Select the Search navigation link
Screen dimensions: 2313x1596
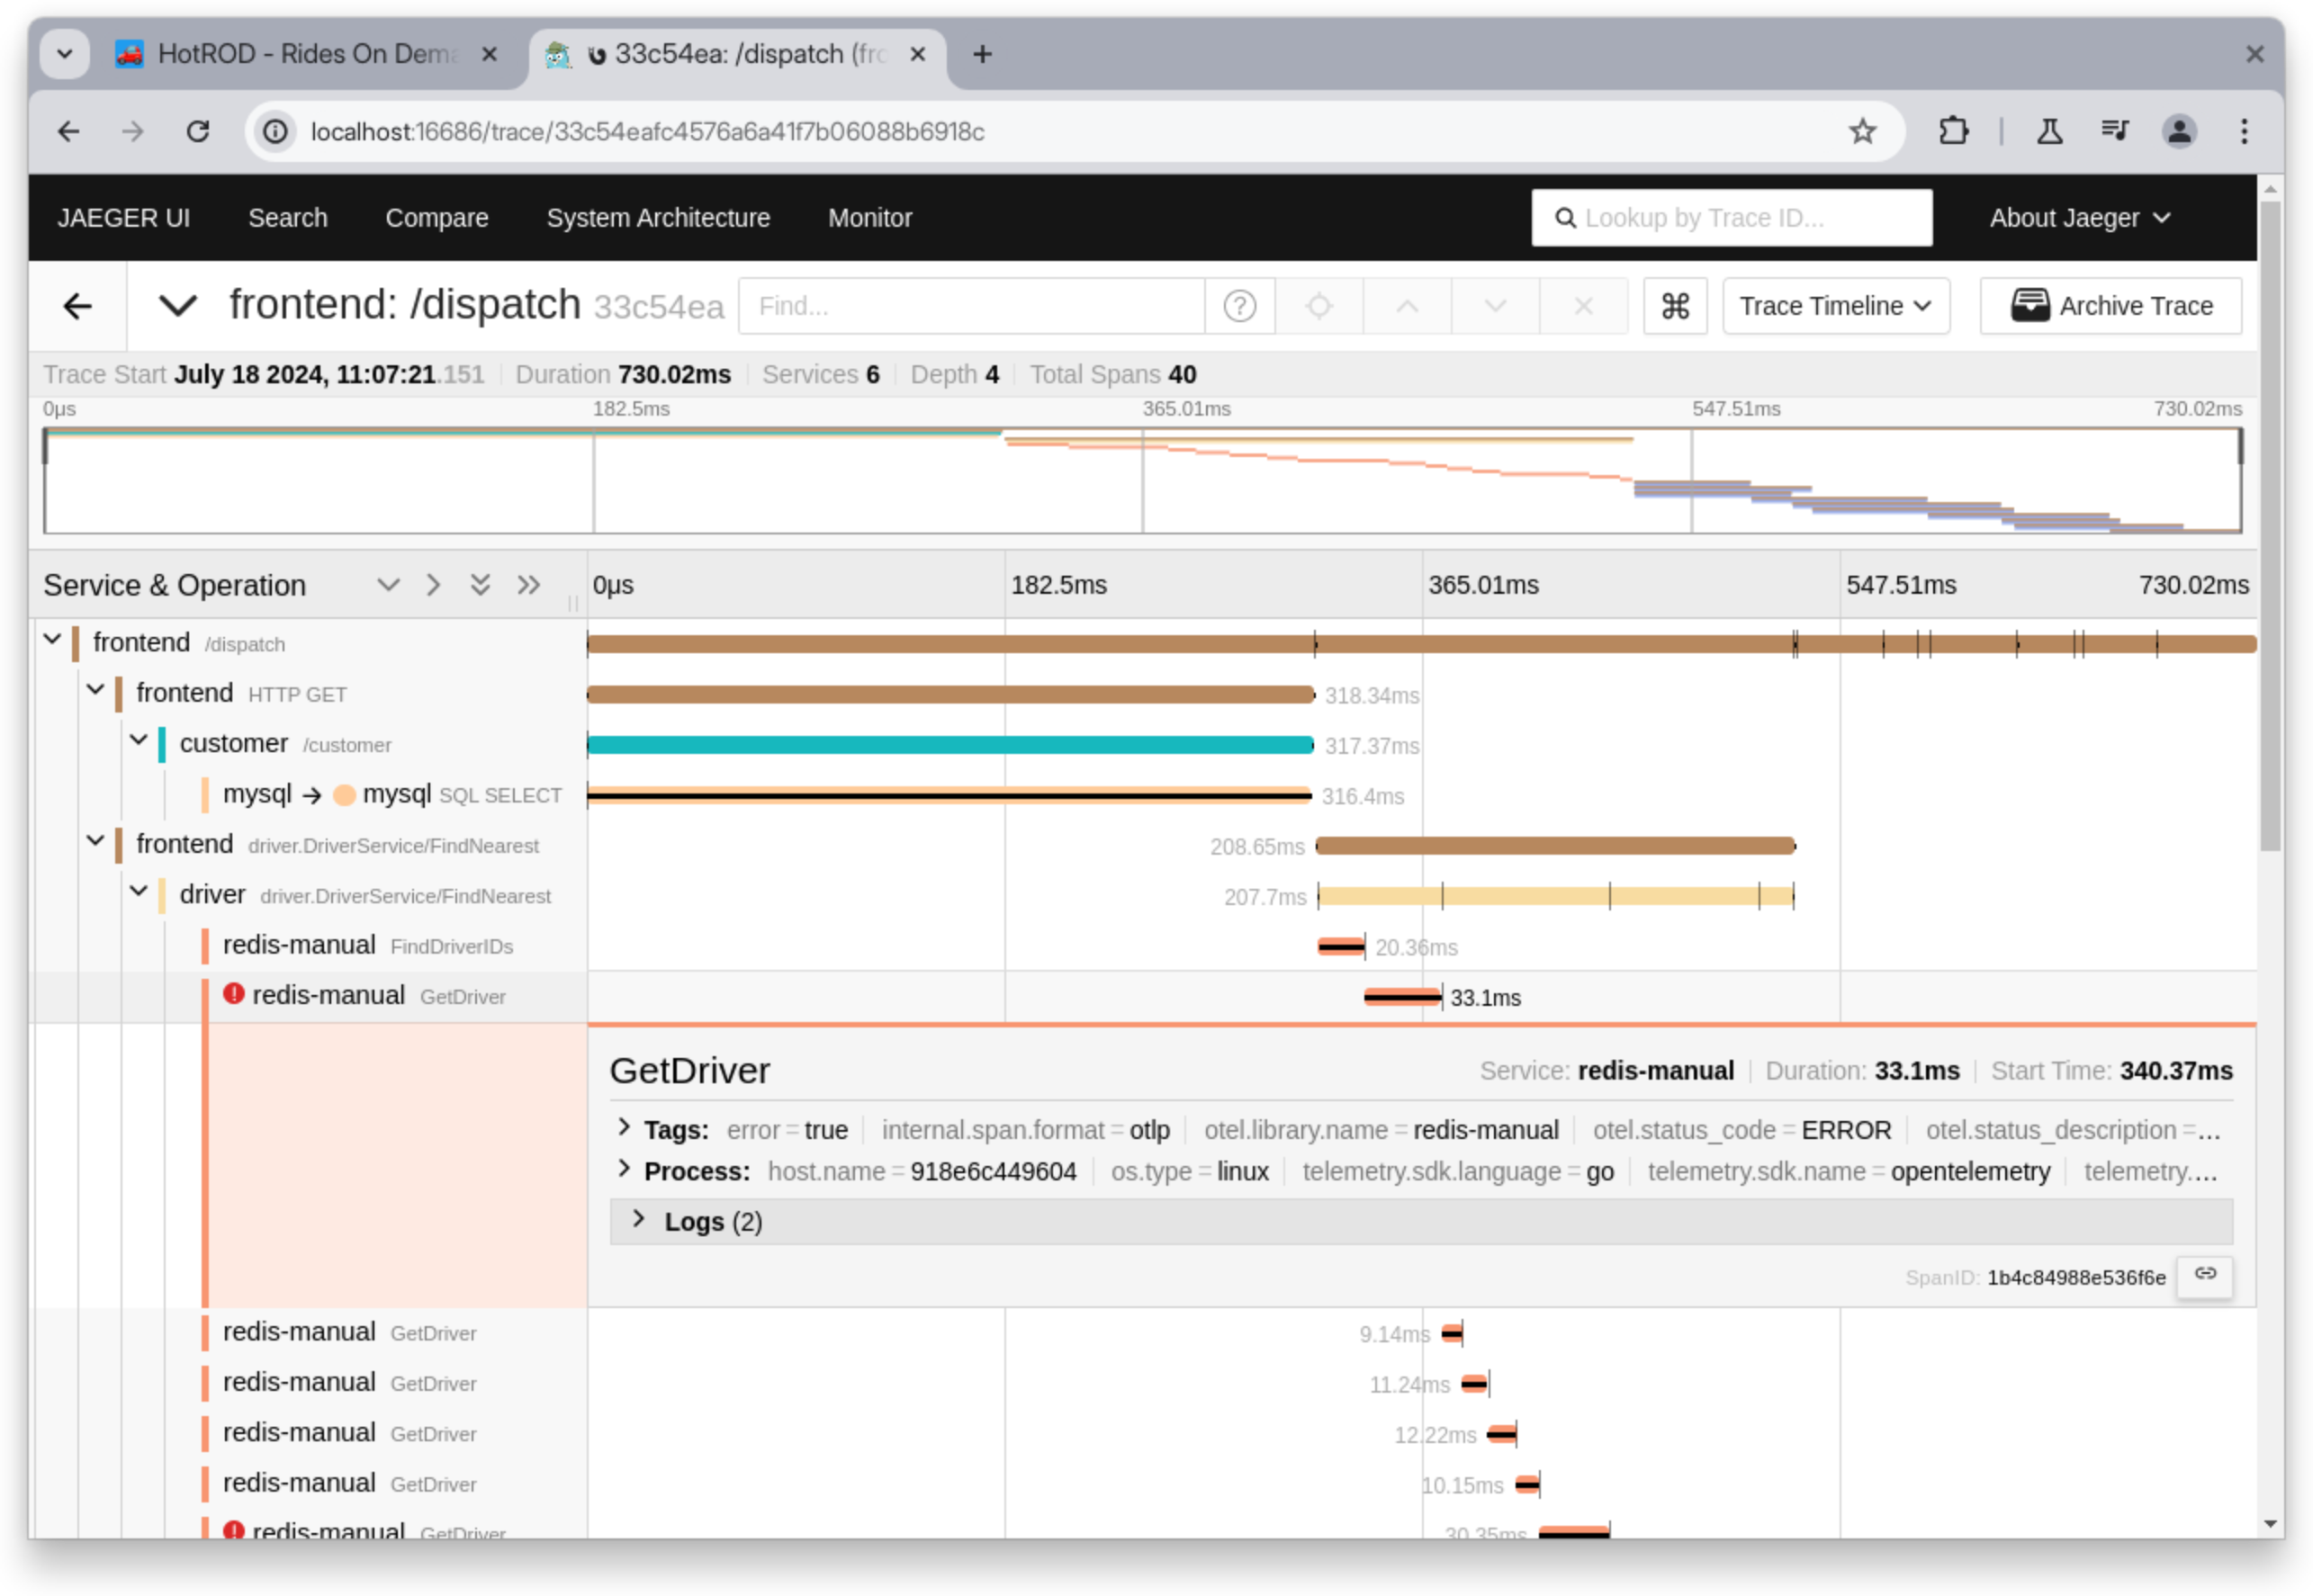[287, 217]
